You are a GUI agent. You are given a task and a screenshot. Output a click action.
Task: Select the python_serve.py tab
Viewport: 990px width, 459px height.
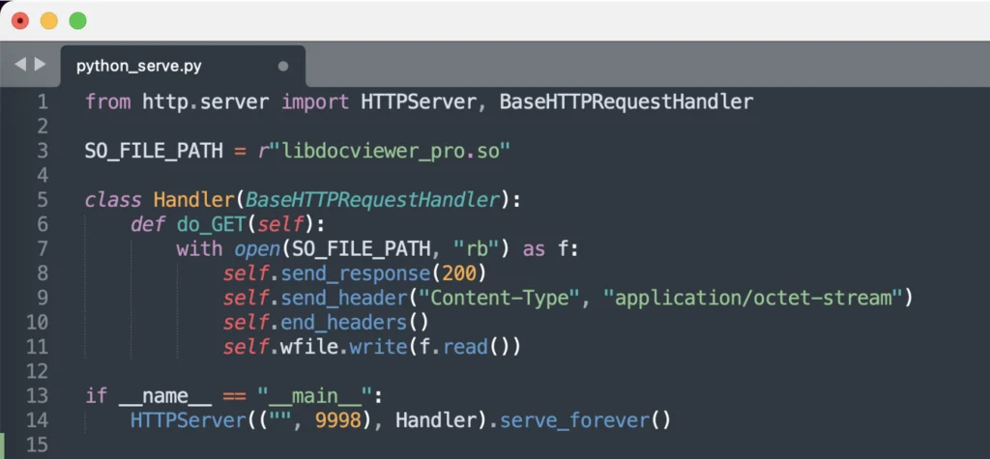click(139, 67)
